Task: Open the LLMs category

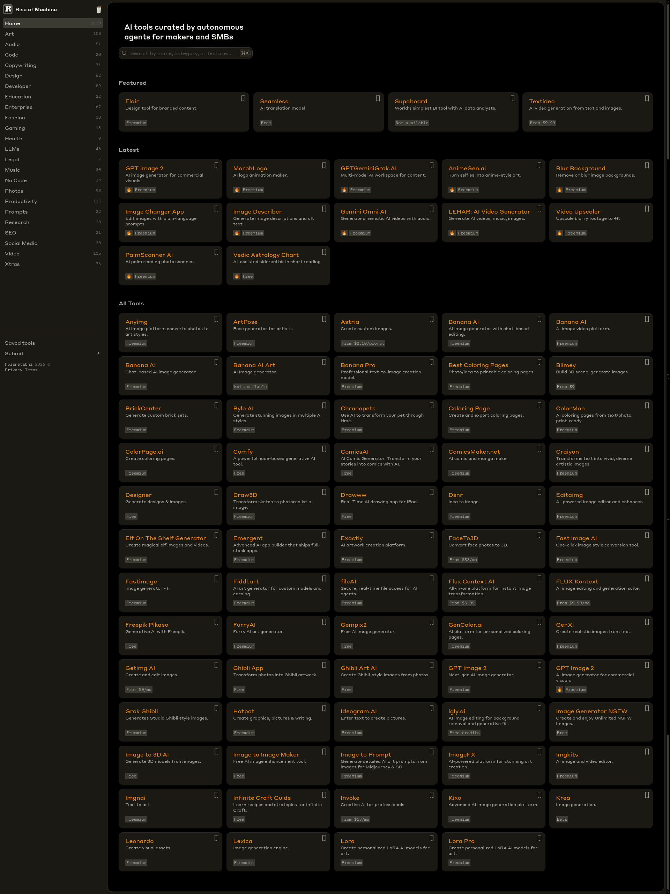Action: click(53, 149)
